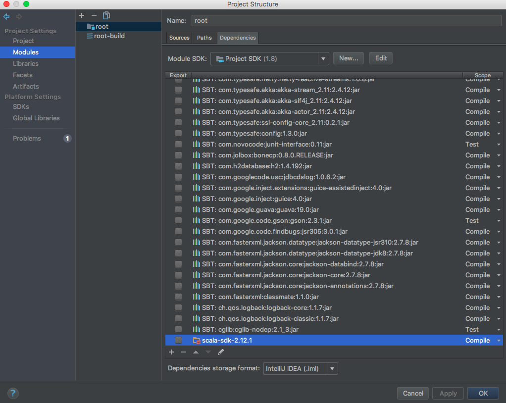Screen dimensions: 506x403
Task: Go forward with the right arrow icon
Action: (19, 16)
